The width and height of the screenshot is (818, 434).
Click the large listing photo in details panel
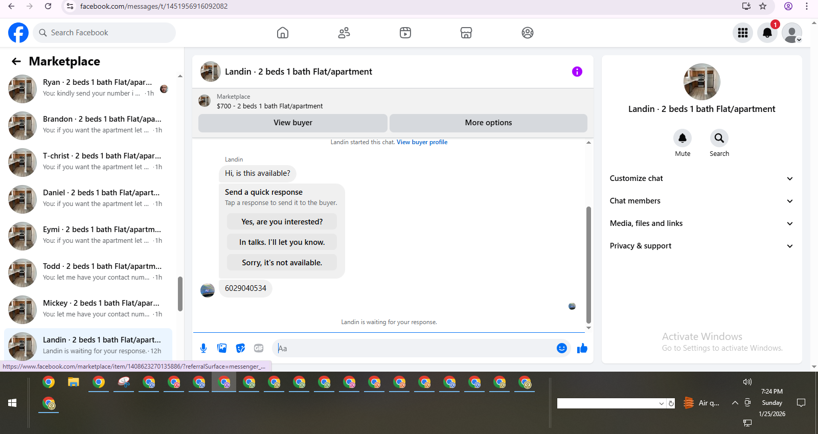click(x=702, y=82)
